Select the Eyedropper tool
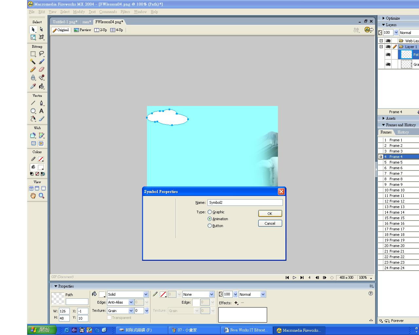Viewport: 419px width, 335px height. [33, 86]
